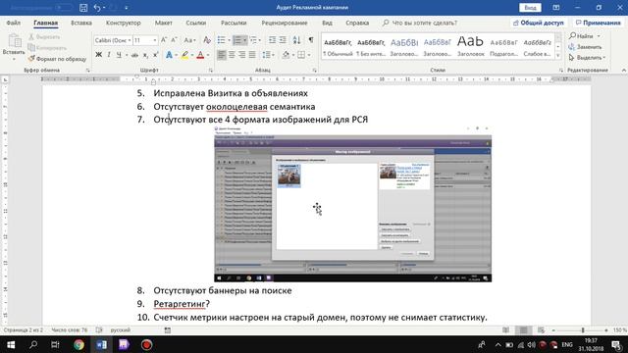Collapse the ribbon chevron
Image resolution: width=628 pixels, height=353 pixels.
pos(624,70)
